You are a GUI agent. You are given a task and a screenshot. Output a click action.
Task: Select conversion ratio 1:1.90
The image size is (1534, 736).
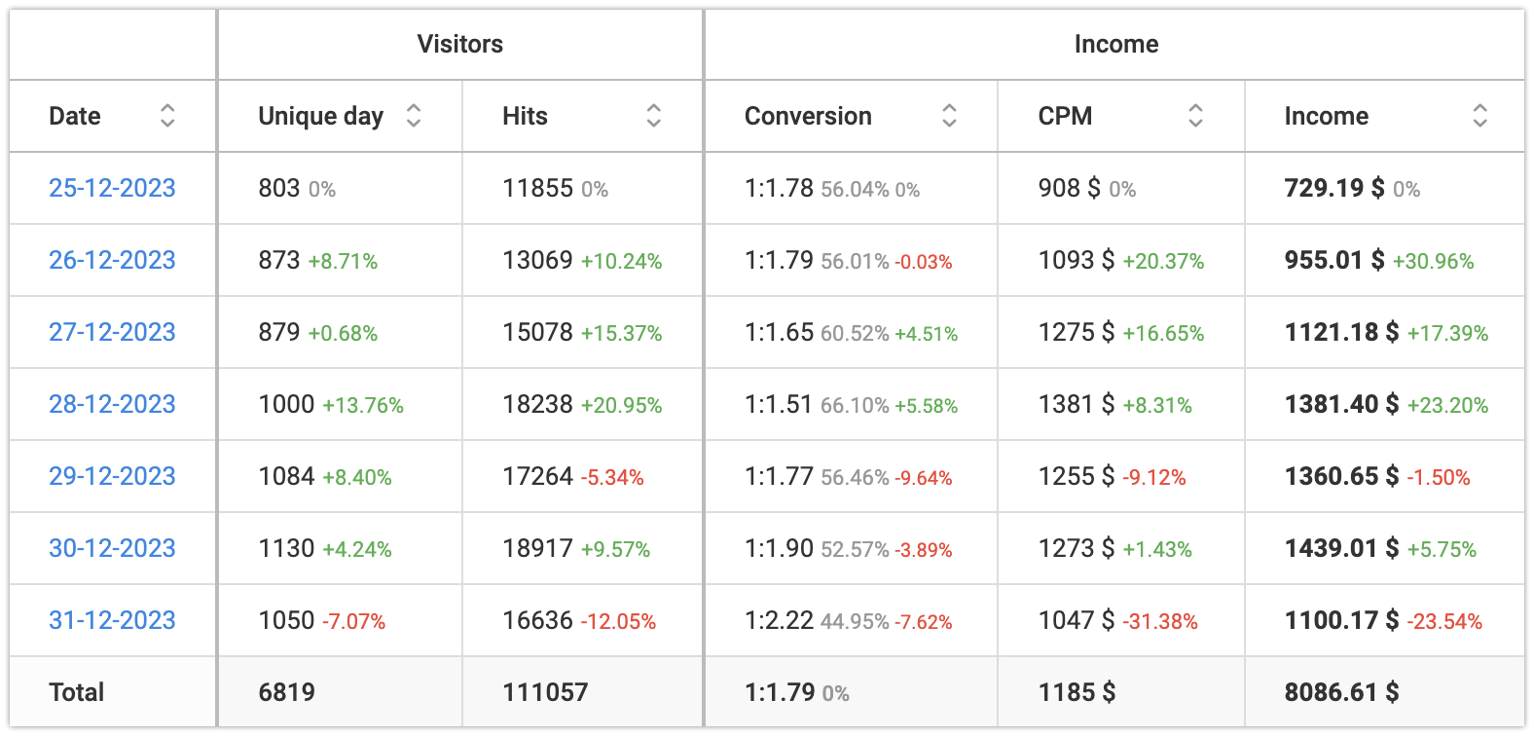[779, 548]
